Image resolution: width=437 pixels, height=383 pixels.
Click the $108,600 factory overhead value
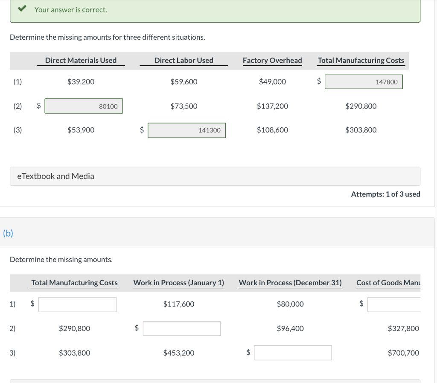[272, 130]
